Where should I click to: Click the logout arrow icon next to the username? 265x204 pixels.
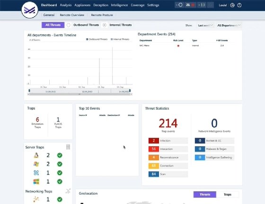coord(232,5)
